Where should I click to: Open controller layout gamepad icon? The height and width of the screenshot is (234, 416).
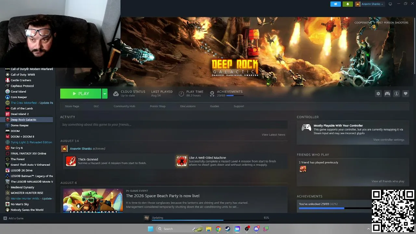point(387,94)
